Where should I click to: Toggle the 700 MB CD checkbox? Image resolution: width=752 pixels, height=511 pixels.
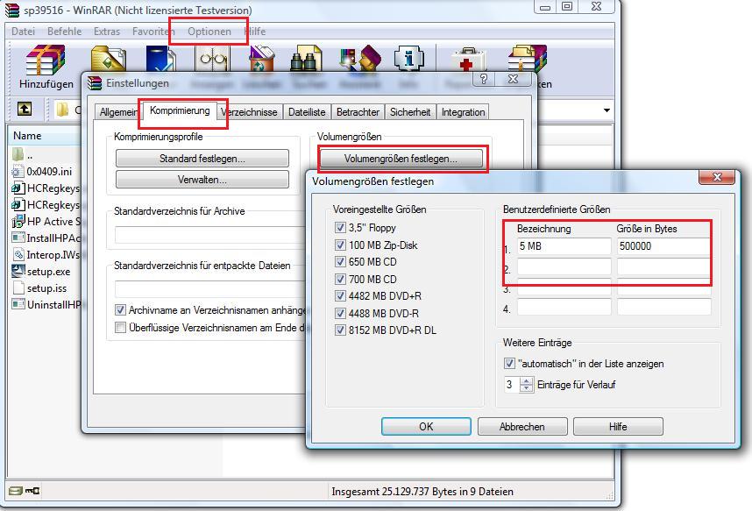point(340,279)
